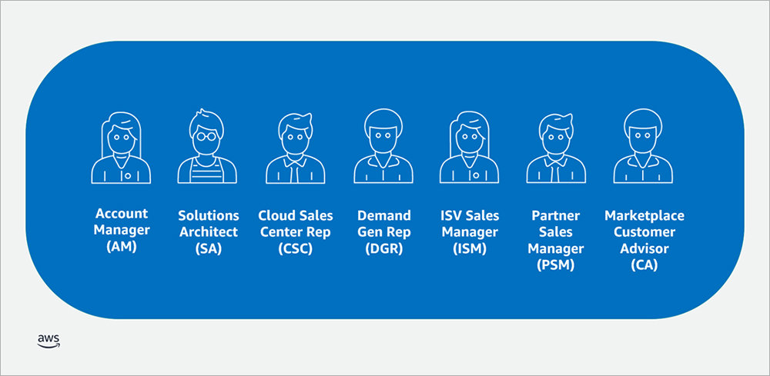Select the Demand Gen Rep person icon

tap(383, 148)
